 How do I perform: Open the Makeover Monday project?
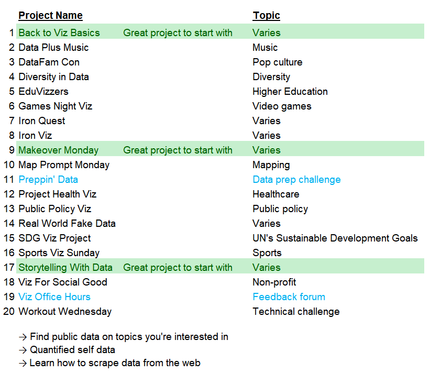tap(58, 150)
